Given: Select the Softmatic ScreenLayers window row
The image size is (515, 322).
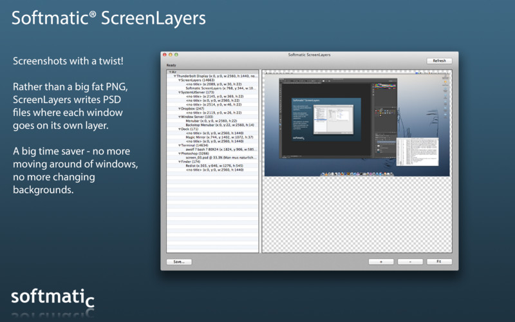Looking at the screenshot, I should pyautogui.click(x=212, y=88).
